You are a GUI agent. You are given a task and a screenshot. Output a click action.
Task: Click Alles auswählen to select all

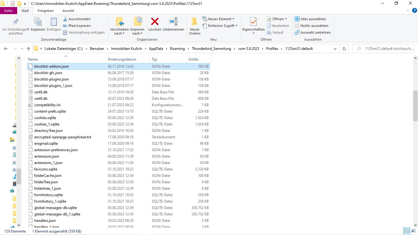(x=310, y=19)
